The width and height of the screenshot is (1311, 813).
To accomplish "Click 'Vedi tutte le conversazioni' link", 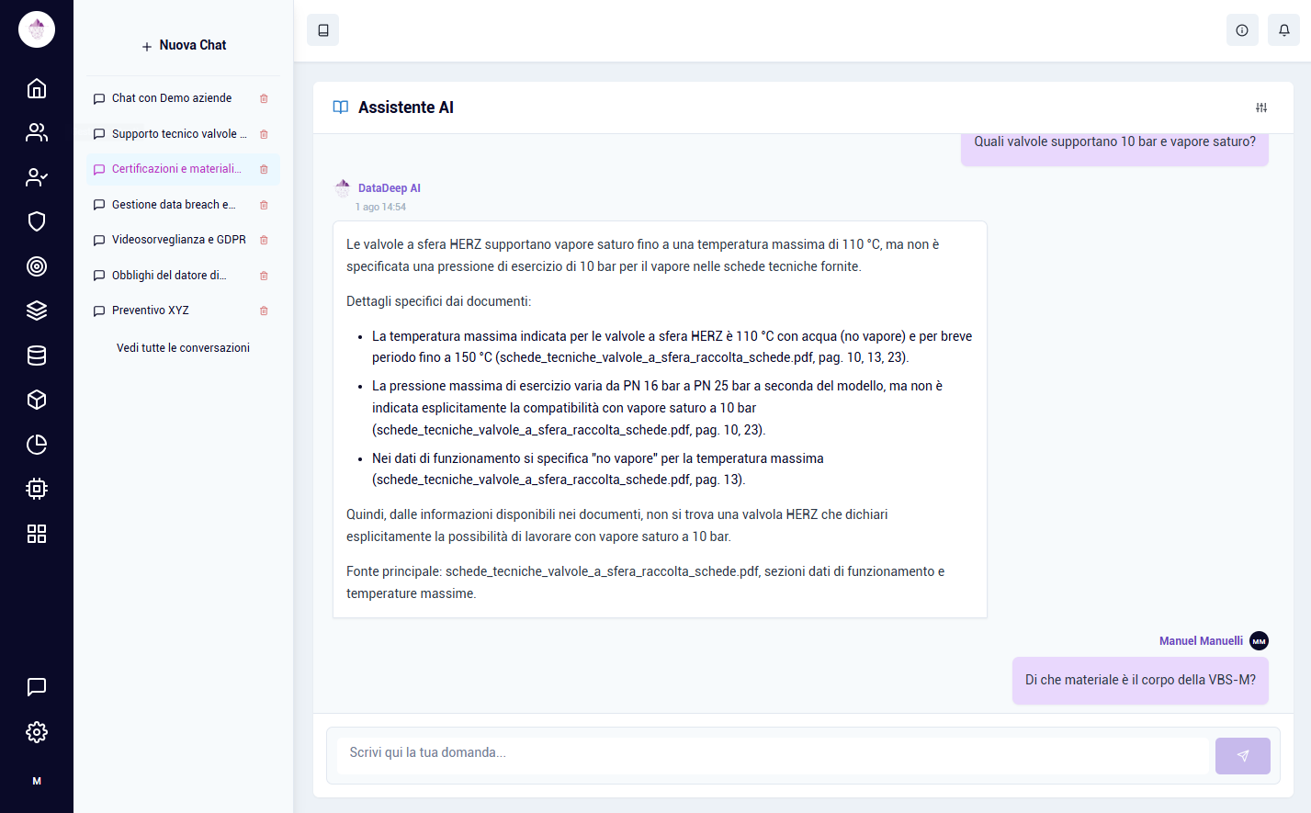I will click(183, 348).
